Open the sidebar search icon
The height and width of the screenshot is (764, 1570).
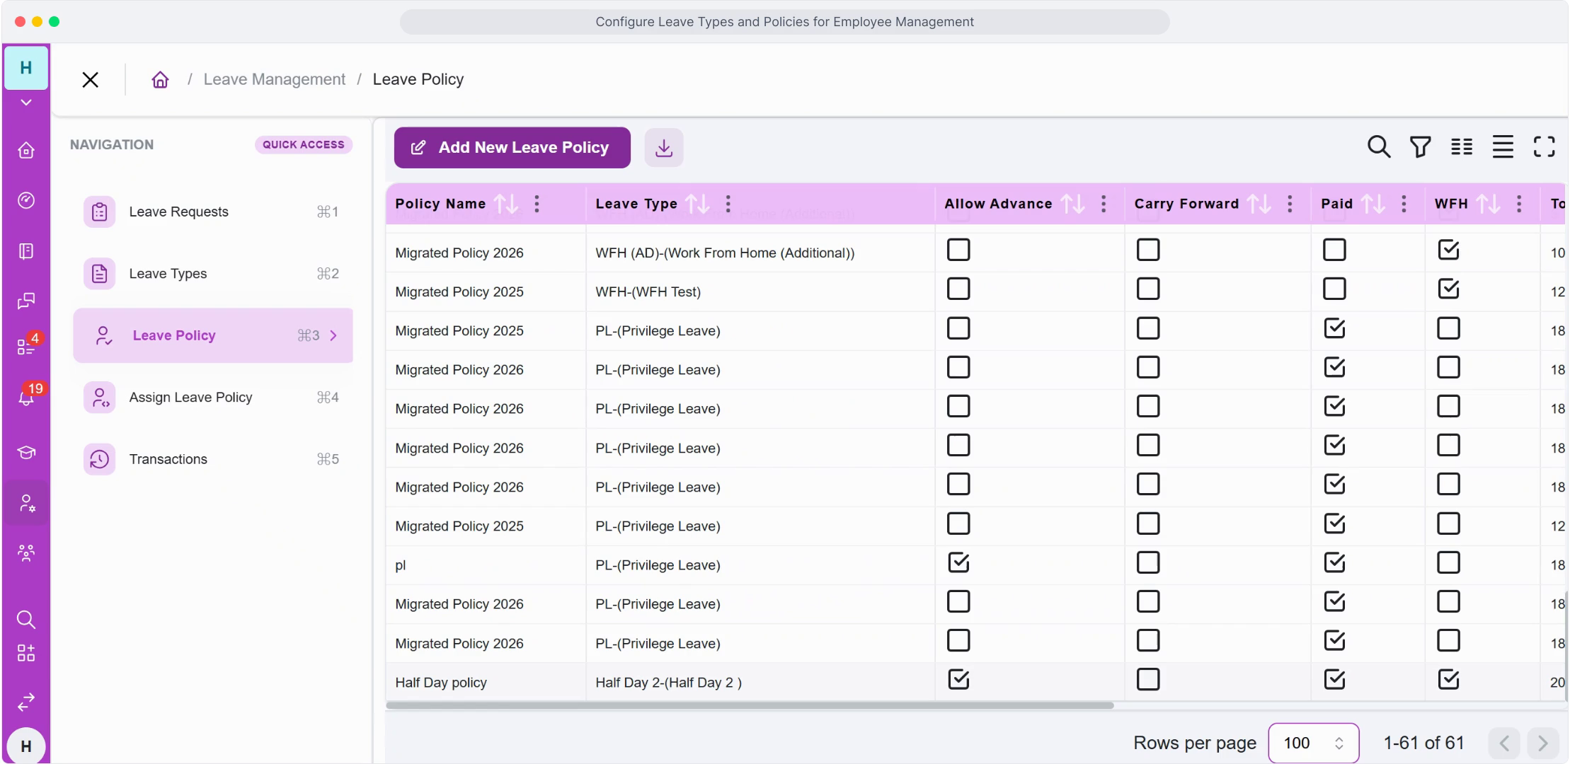point(26,620)
